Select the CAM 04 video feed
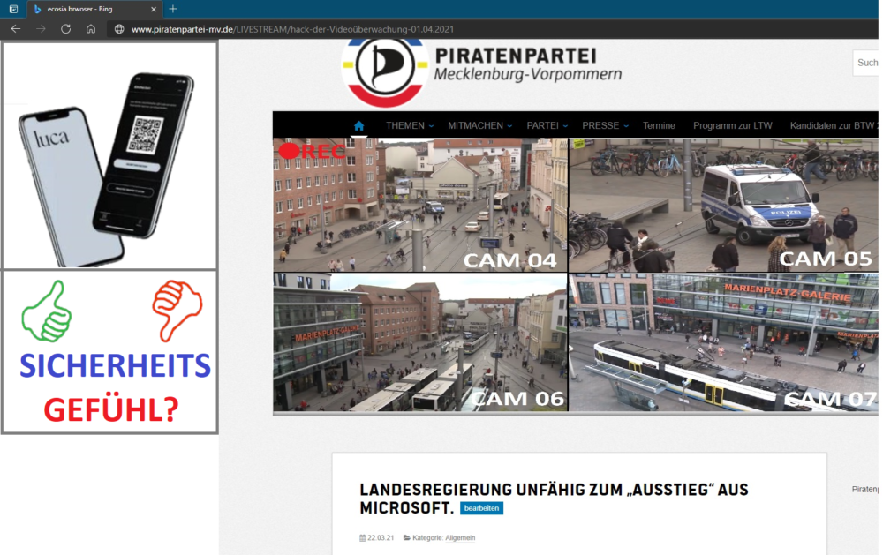883x555 pixels. [420, 205]
